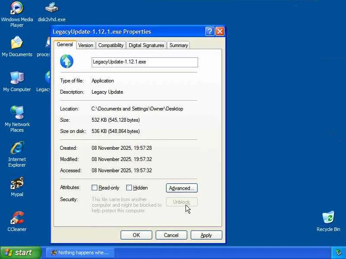The width and height of the screenshot is (346, 259).
Task: Enable the Read-only attribute checkbox
Action: (x=94, y=188)
